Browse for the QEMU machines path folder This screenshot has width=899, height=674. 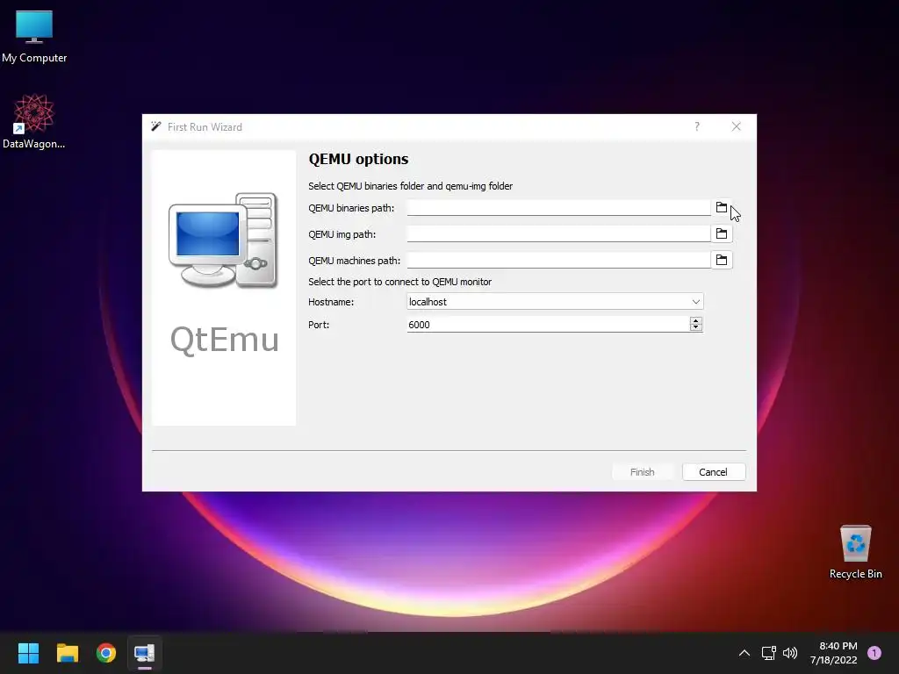click(722, 260)
